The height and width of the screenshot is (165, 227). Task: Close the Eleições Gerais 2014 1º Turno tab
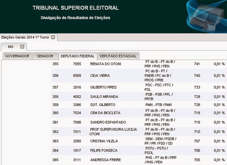coord(53,37)
